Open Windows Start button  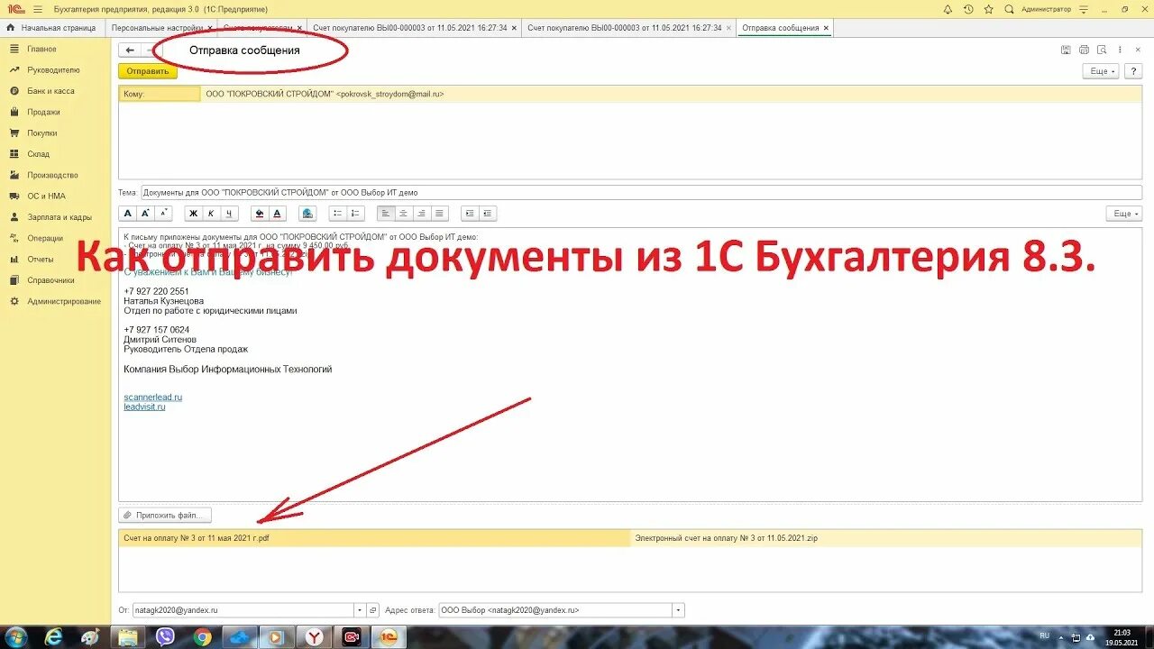coord(15,637)
